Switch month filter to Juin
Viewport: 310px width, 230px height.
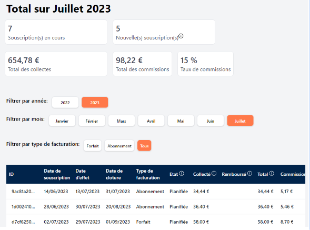[211, 121]
